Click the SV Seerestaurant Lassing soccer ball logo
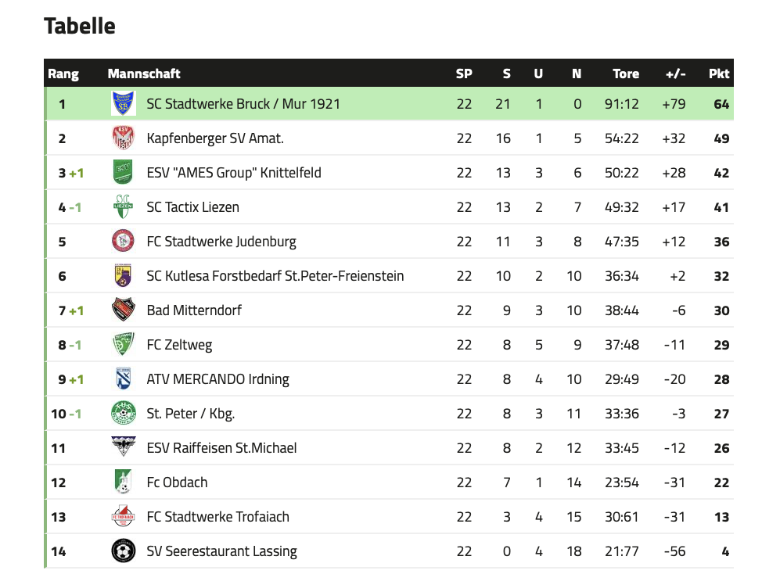 pos(123,551)
